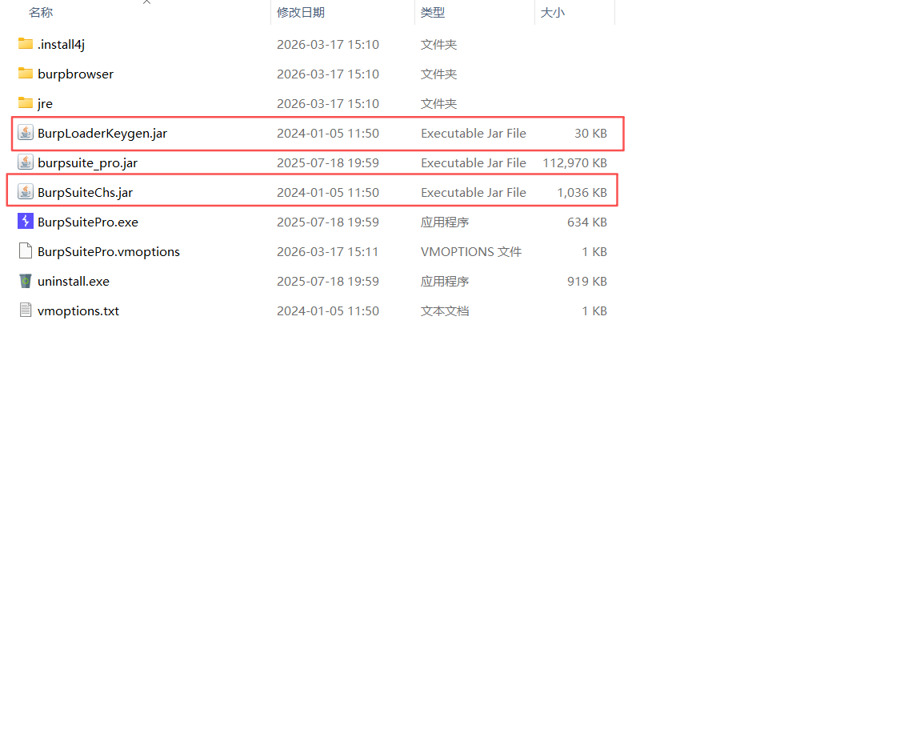This screenshot has width=908, height=737.
Task: Click the 112,970 KB size value
Action: [x=574, y=162]
